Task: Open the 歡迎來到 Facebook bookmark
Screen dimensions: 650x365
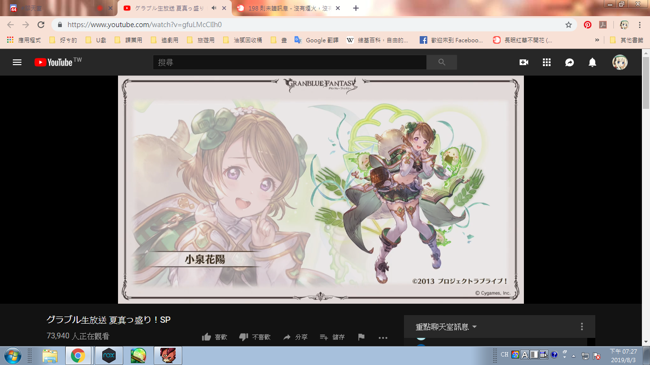Action: (451, 40)
